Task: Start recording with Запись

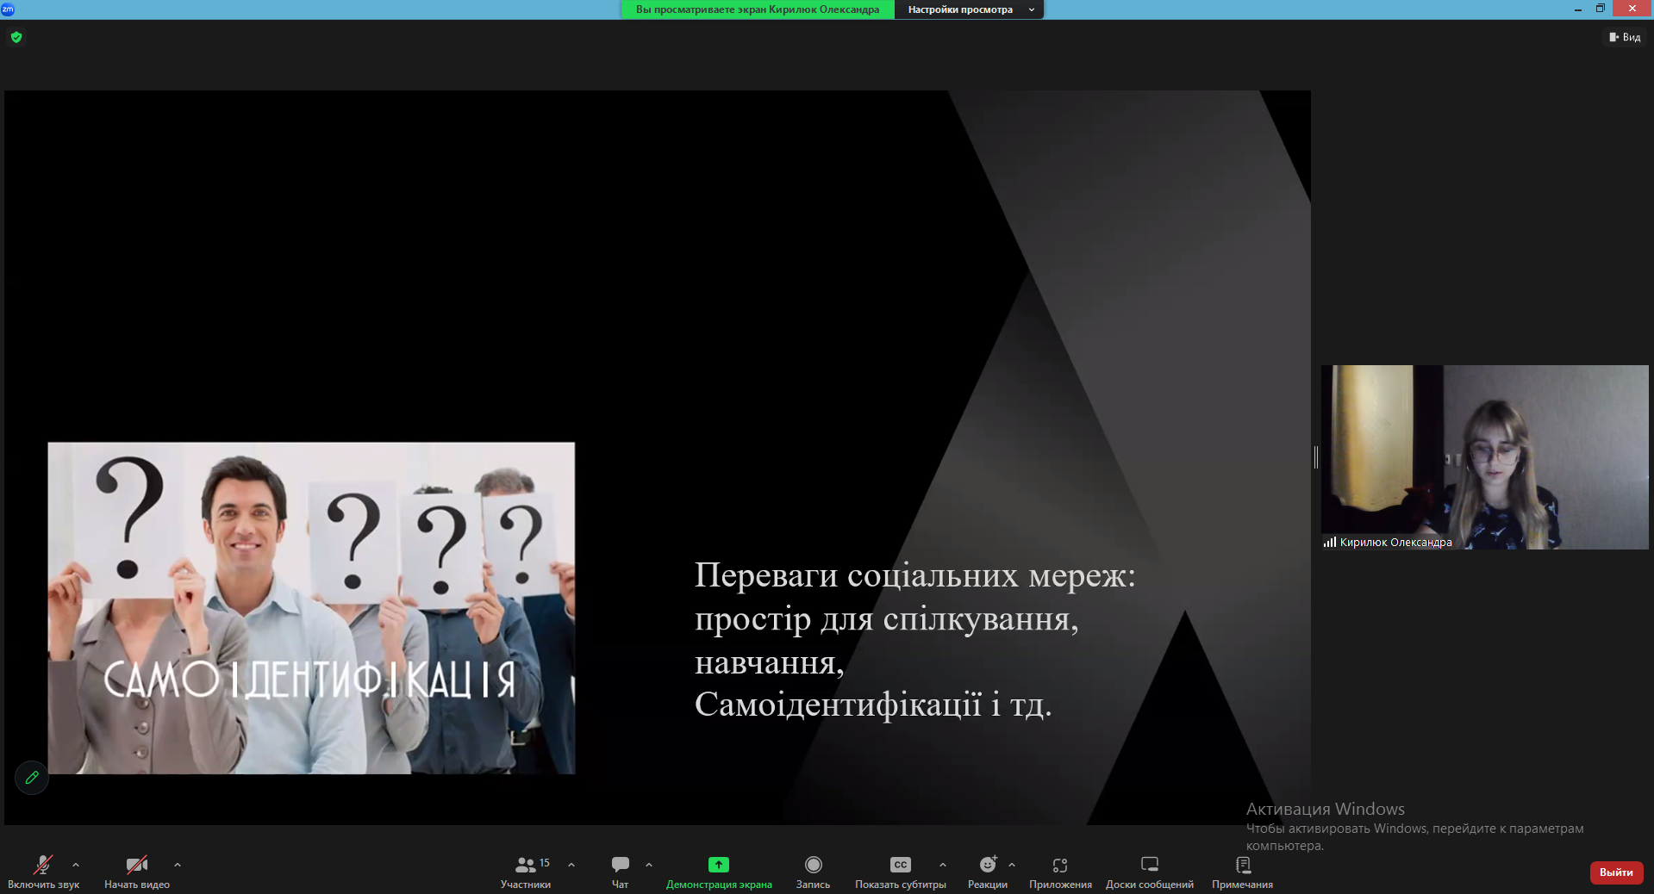Action: [813, 872]
